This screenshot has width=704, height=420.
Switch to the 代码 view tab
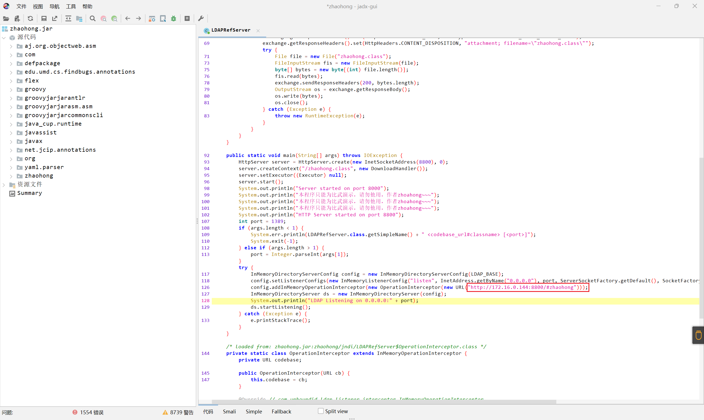(208, 411)
